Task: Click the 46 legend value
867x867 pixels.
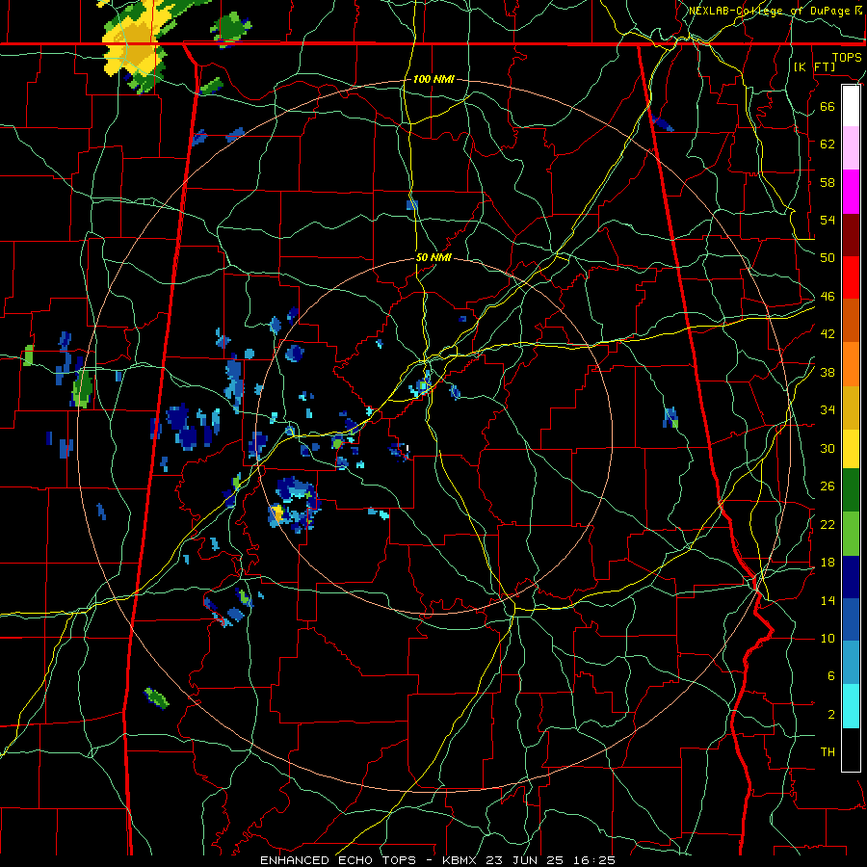Action: 828,297
